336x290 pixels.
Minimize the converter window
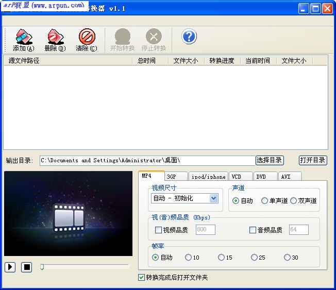[304, 9]
